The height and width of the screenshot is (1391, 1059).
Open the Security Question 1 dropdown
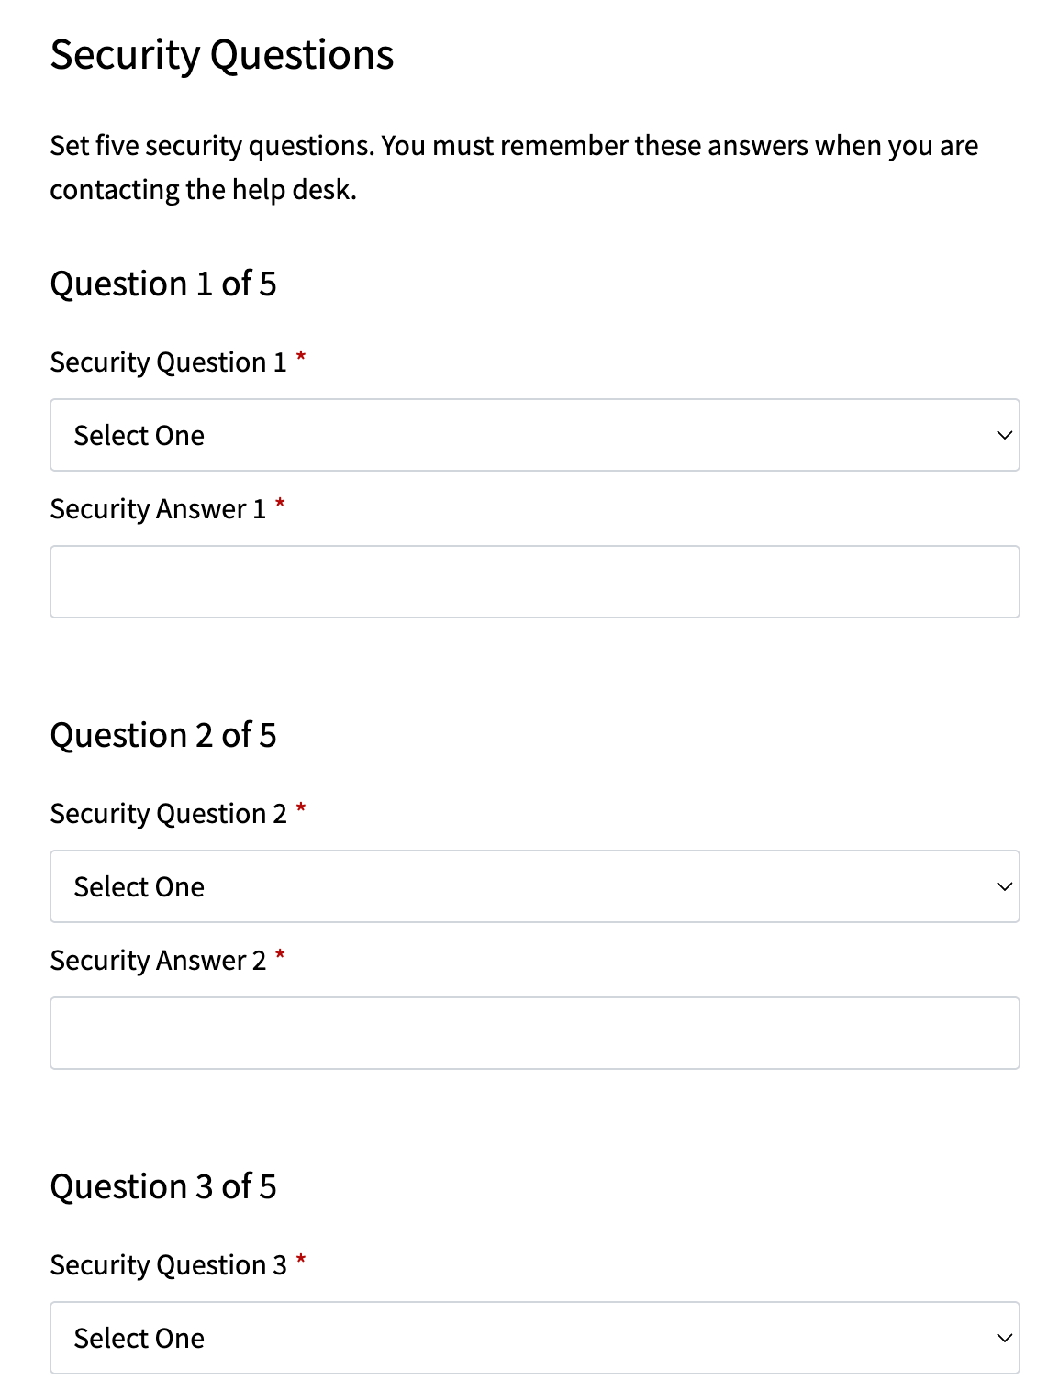535,435
